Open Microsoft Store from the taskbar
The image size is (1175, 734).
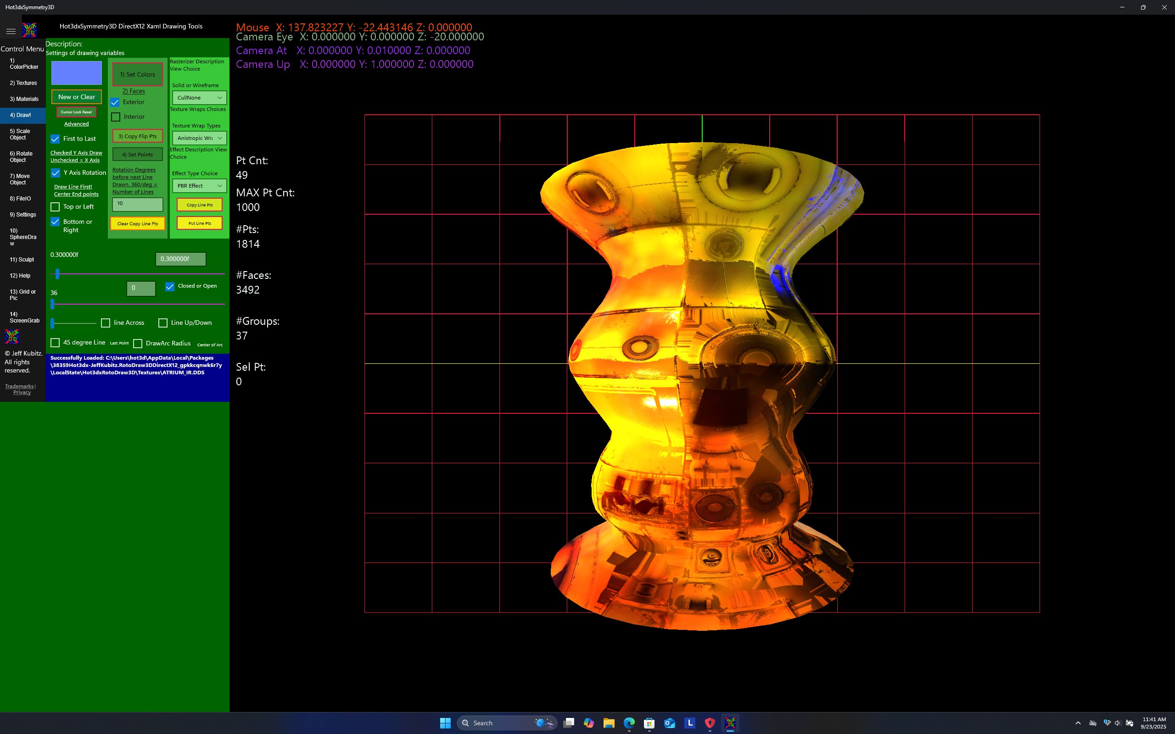[x=649, y=723]
